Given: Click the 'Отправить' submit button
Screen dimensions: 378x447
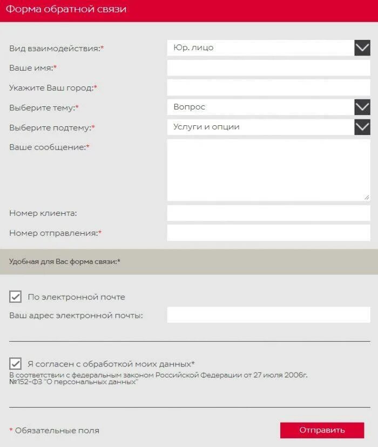Looking at the screenshot, I should [322, 430].
